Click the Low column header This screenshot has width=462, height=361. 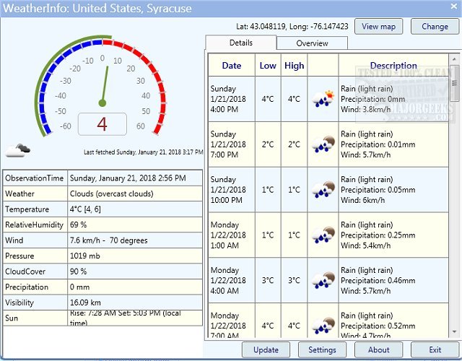coord(268,66)
